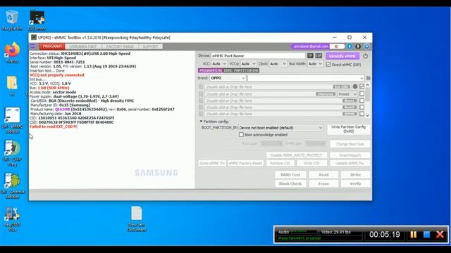The image size is (451, 253).
Task: Select the UFI CHIP Prog desktop shortcut
Action: tap(12, 153)
